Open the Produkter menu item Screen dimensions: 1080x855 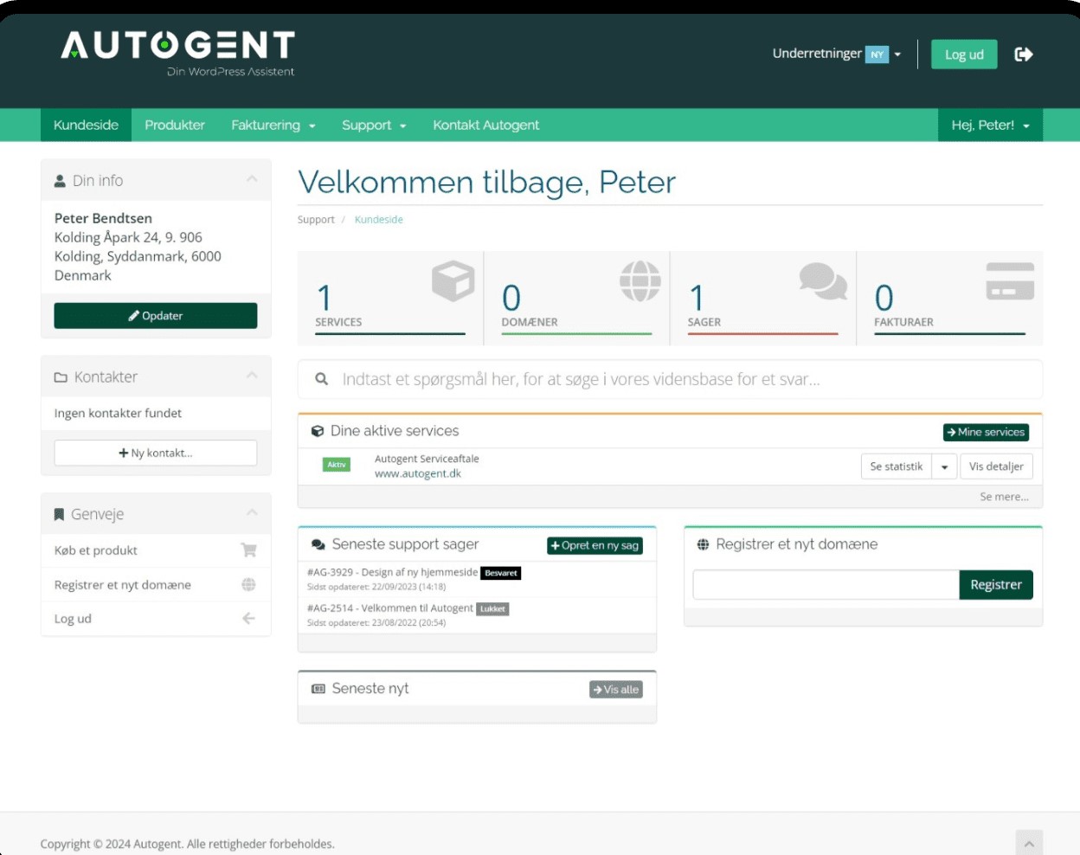[x=175, y=125]
